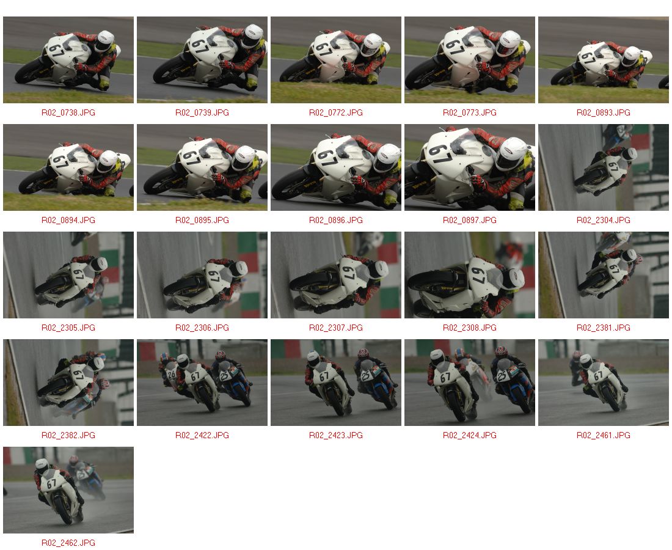Open the close-up R02_0897.JPG thumbnail
Viewport: 672px width, 550px height.
click(x=469, y=167)
